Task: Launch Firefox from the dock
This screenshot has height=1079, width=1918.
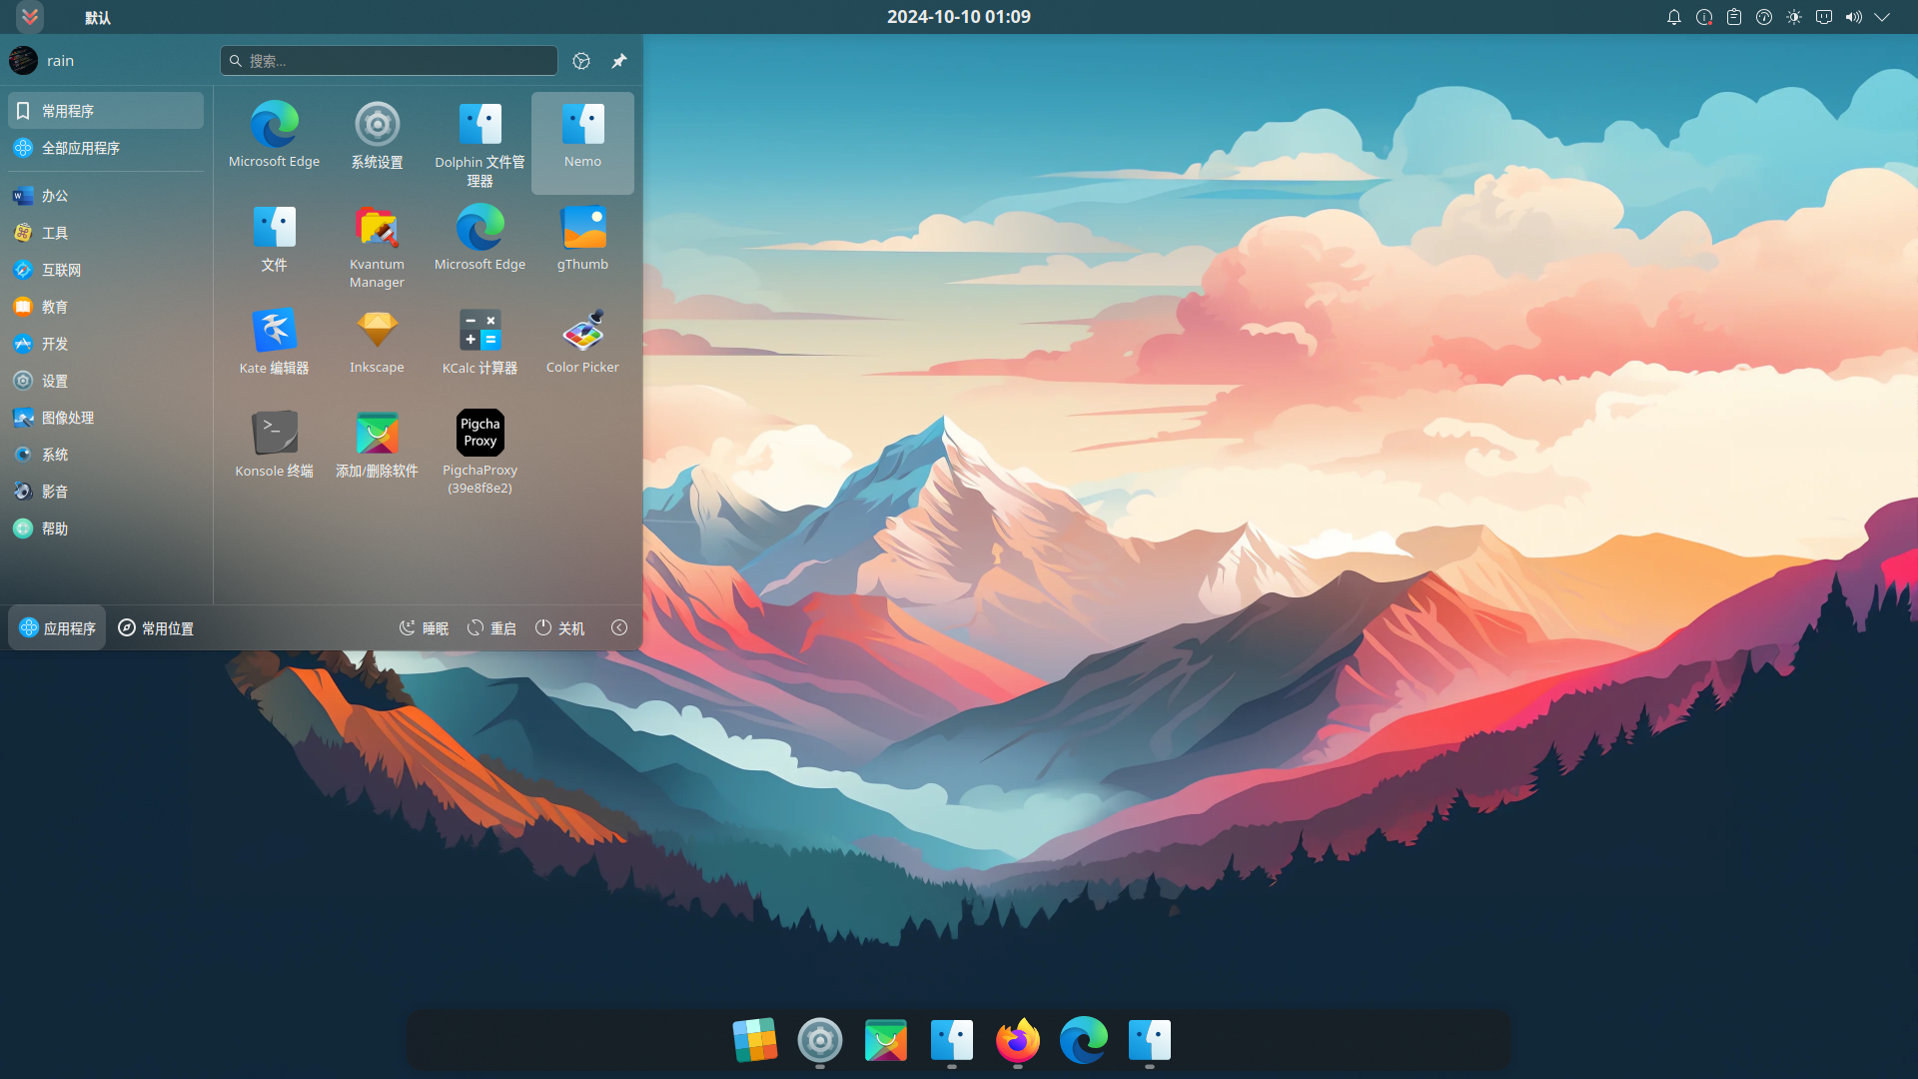Action: click(x=1018, y=1040)
